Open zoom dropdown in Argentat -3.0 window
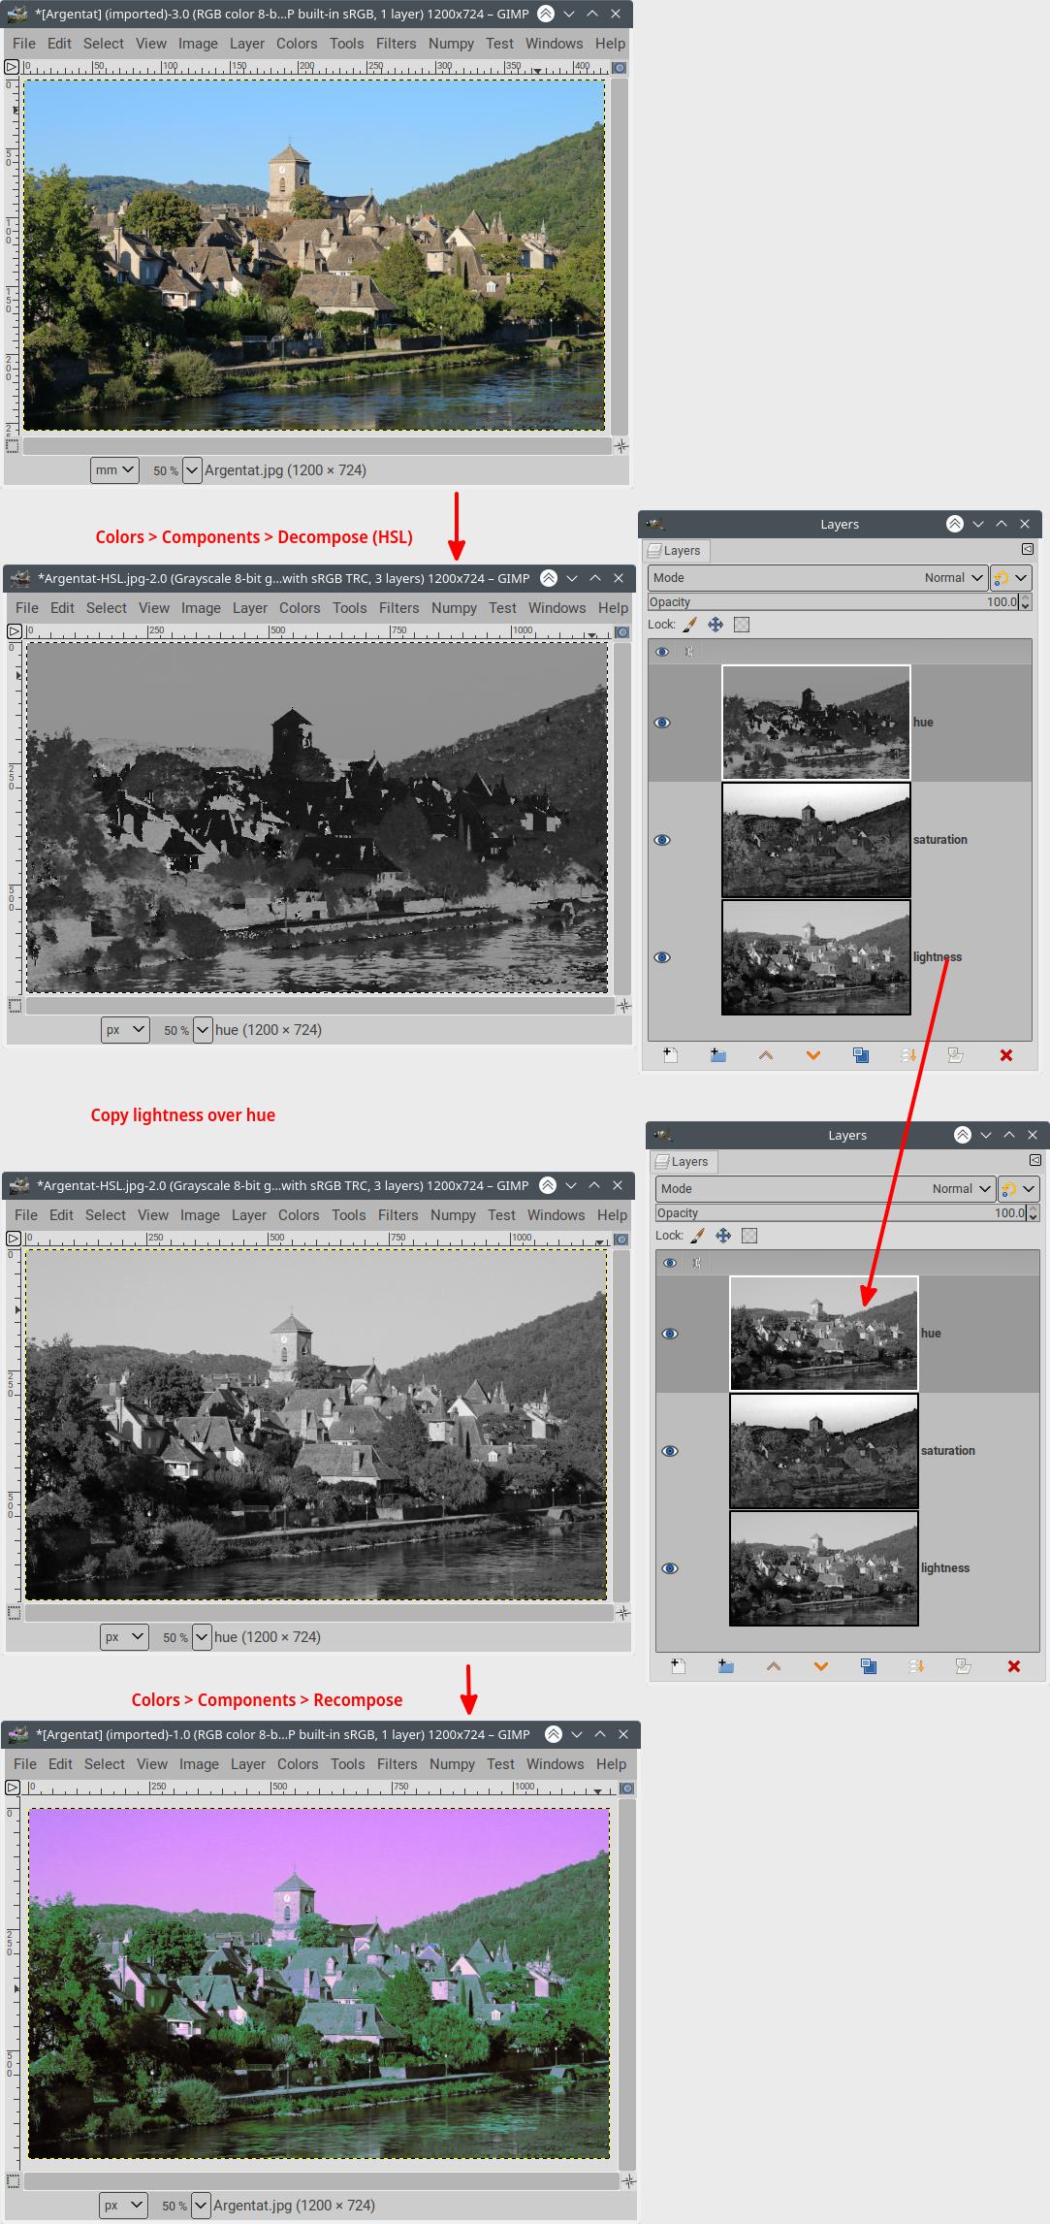This screenshot has height=2224, width=1050. tap(192, 470)
